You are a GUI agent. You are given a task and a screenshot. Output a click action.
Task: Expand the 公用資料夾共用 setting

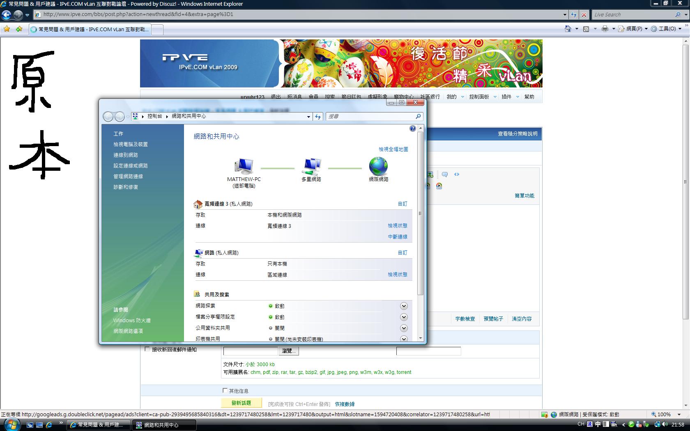coord(404,328)
